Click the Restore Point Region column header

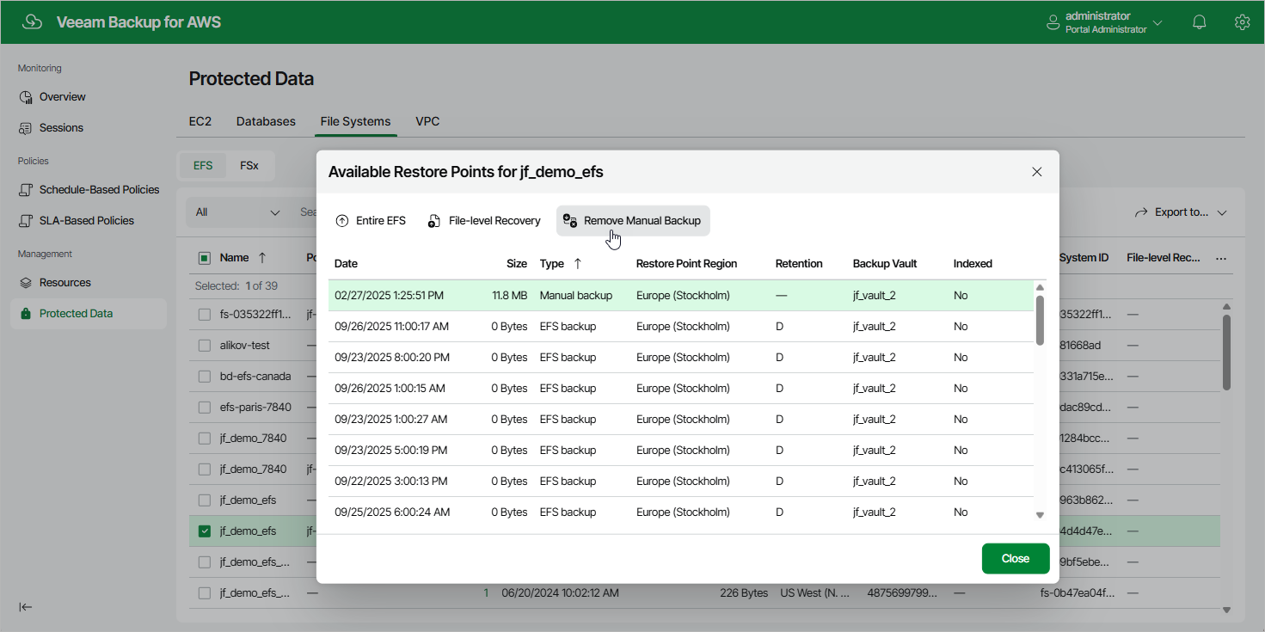pyautogui.click(x=686, y=264)
